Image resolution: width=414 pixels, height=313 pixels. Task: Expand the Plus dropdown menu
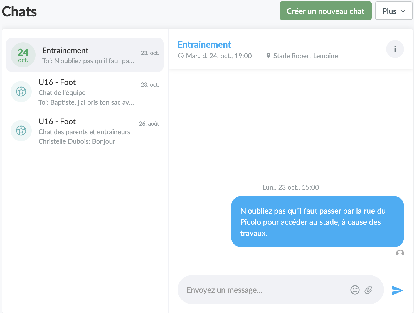(394, 11)
